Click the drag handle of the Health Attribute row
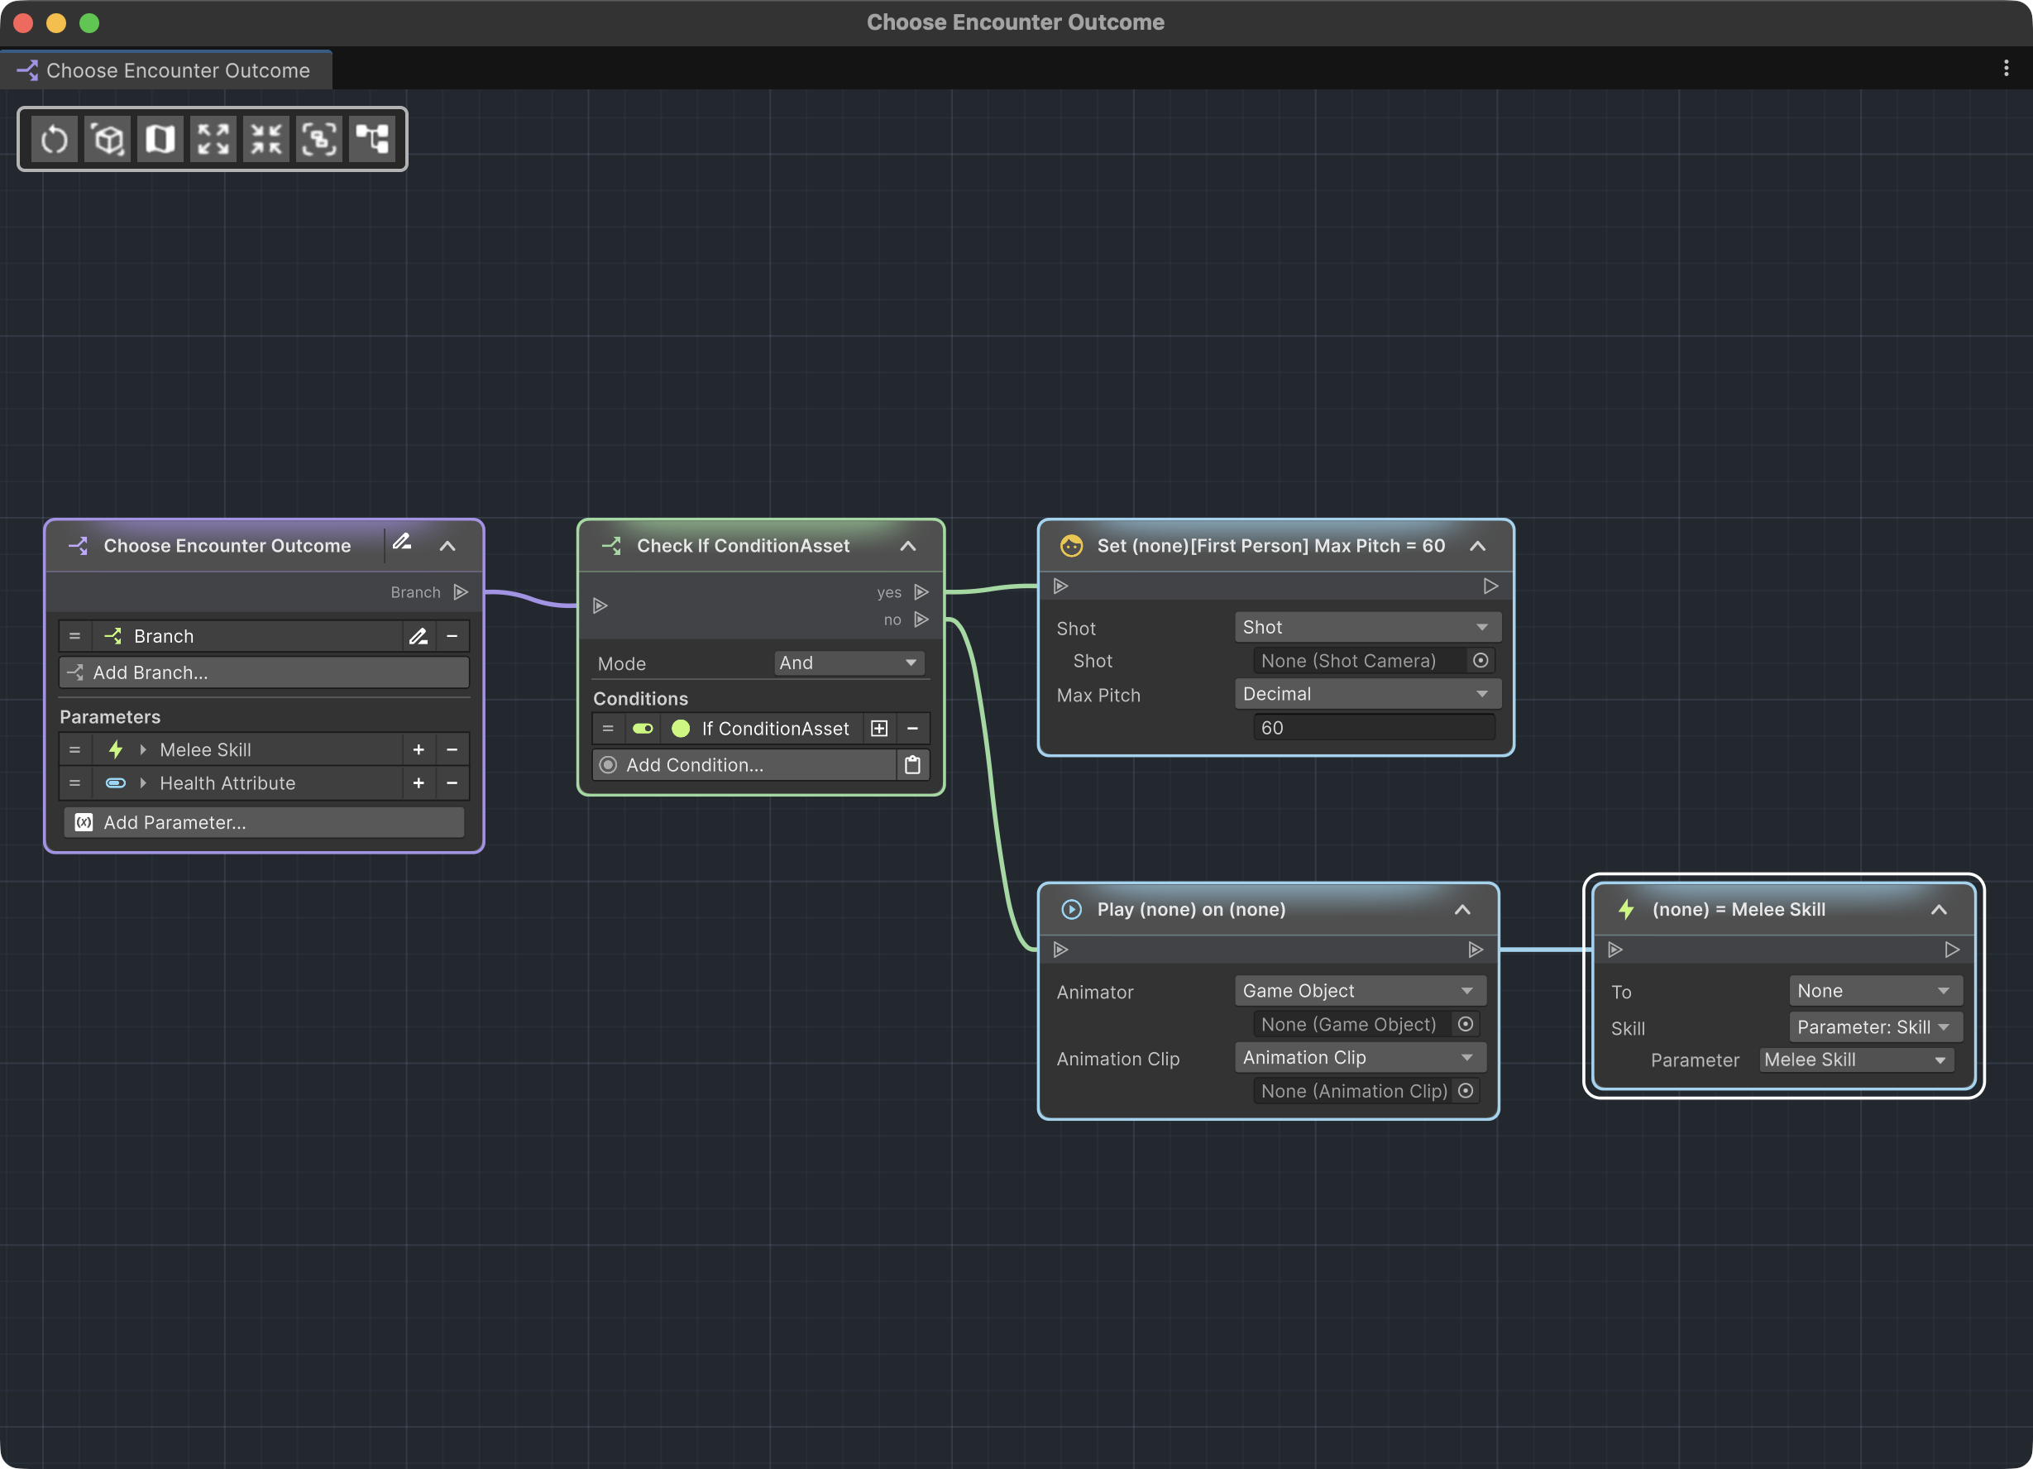This screenshot has height=1469, width=2033. coord(74,783)
